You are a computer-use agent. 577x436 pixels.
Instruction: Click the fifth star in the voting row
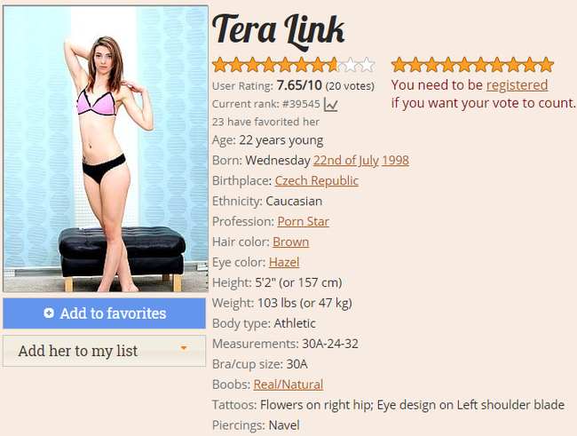pos(464,65)
